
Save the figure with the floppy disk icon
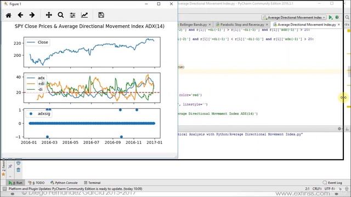(x=101, y=15)
